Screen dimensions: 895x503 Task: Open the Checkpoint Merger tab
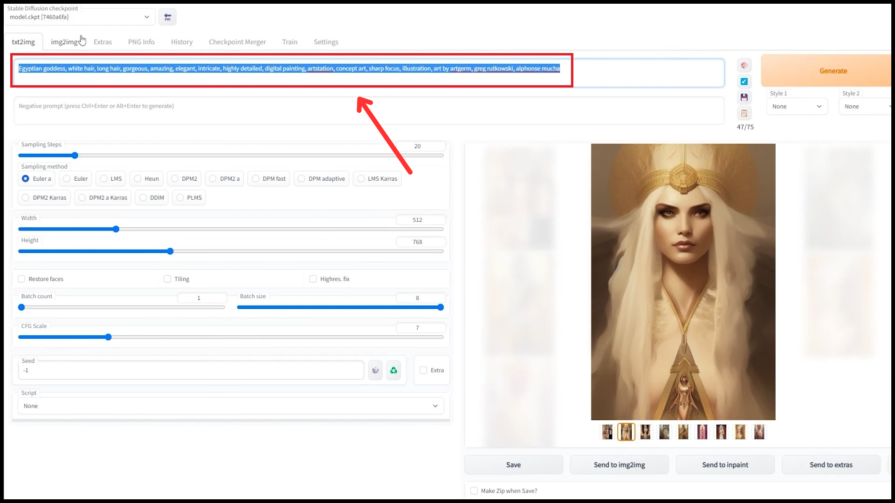237,42
